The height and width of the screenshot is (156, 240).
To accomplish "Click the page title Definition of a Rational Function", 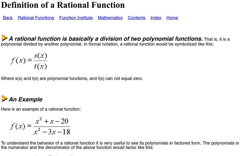I will pos(62,5).
